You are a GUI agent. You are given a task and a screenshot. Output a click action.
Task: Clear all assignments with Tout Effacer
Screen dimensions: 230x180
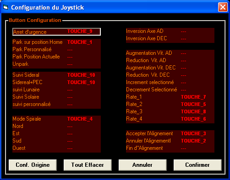point(88,165)
